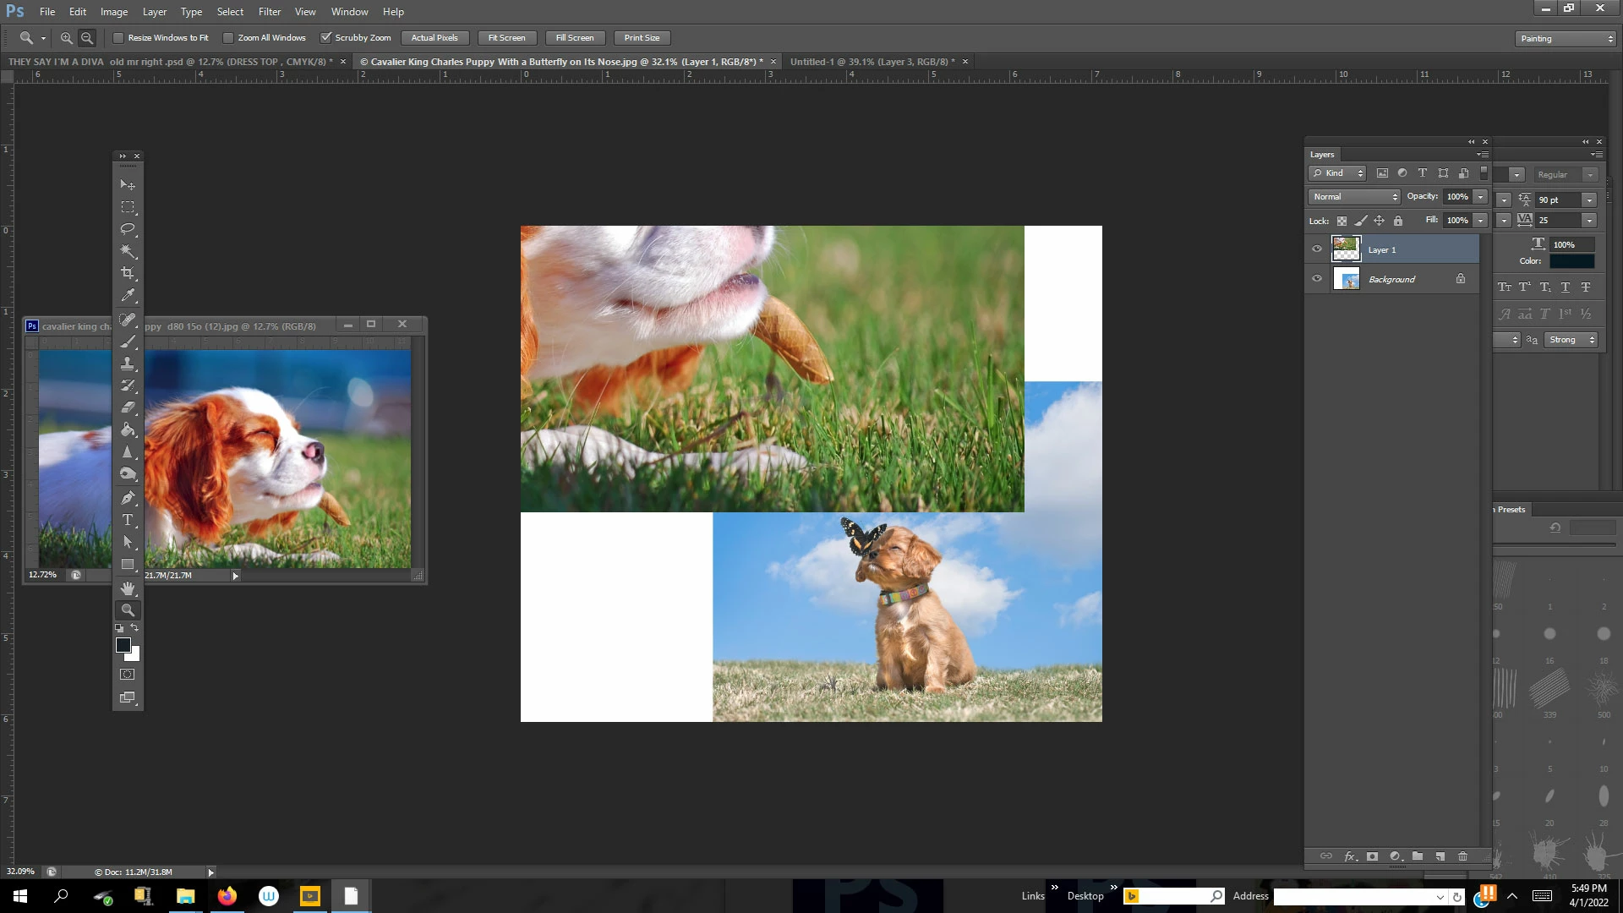This screenshot has width=1623, height=913.
Task: Click the delete layer trash icon
Action: (x=1462, y=856)
